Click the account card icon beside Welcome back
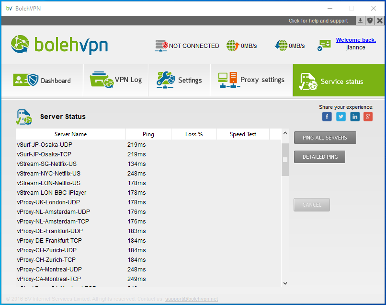This screenshot has width=386, height=305. click(x=324, y=46)
